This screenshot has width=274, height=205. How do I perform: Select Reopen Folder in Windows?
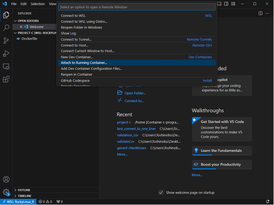pos(137,28)
